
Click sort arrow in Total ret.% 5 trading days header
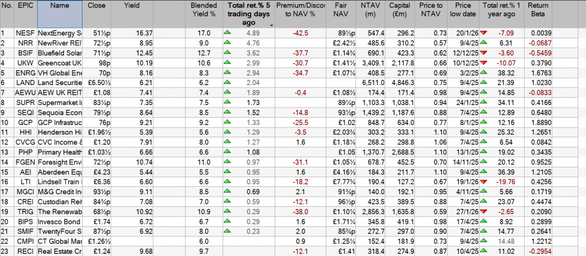click(271, 25)
